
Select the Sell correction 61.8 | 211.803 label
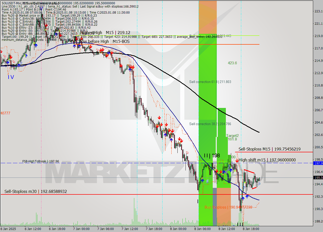[210, 82]
